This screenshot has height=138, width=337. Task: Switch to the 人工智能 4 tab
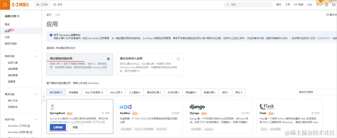134,92
